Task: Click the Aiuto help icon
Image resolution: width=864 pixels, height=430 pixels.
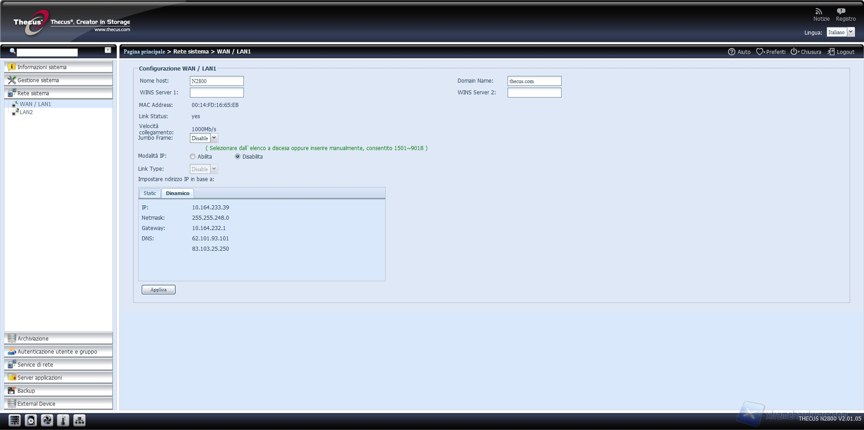Action: [x=732, y=52]
